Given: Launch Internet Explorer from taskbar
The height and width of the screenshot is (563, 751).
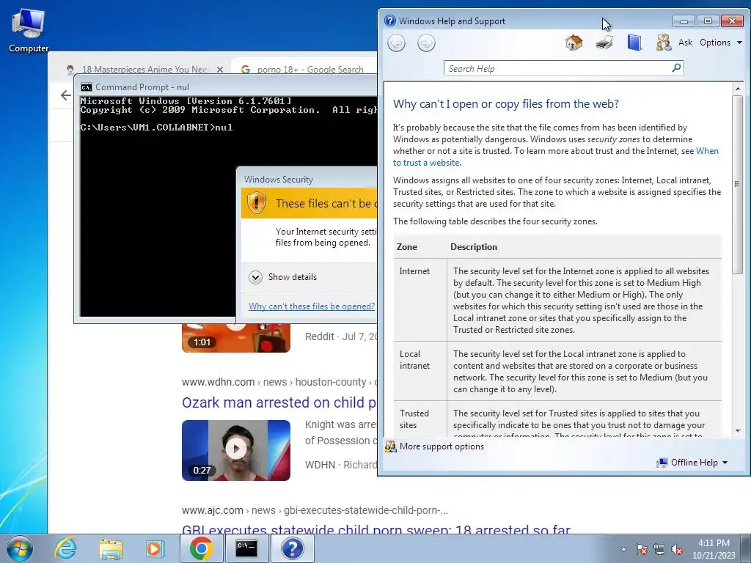Looking at the screenshot, I should (65, 548).
